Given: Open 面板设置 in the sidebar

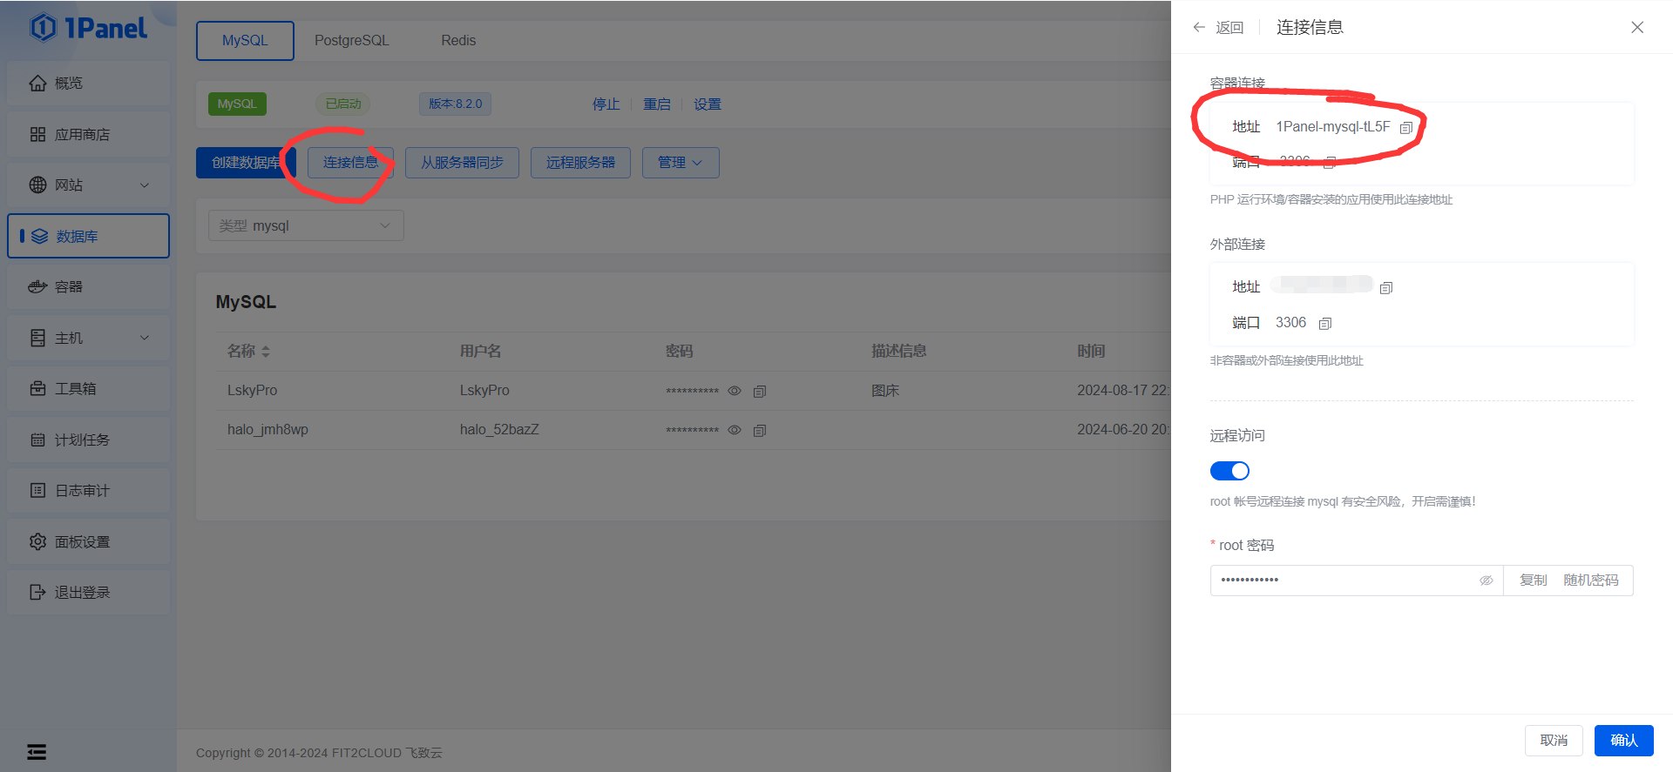Looking at the screenshot, I should pyautogui.click(x=88, y=541).
